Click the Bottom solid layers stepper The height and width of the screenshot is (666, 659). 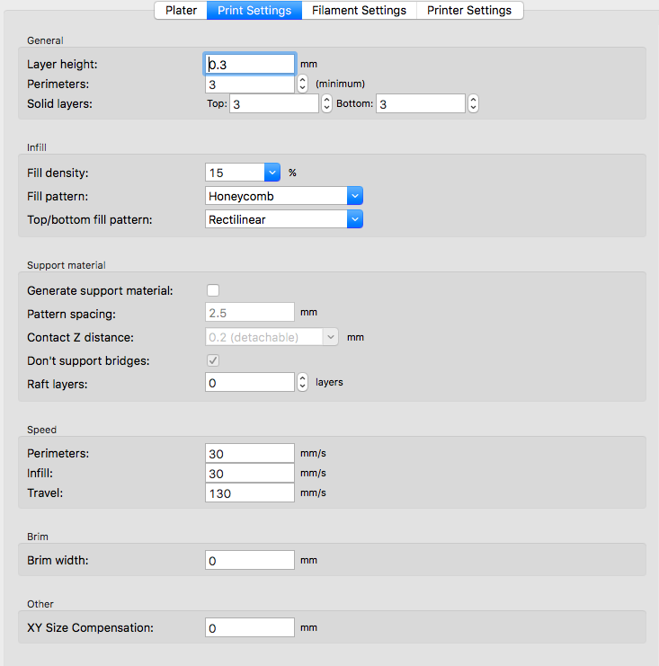coord(473,104)
